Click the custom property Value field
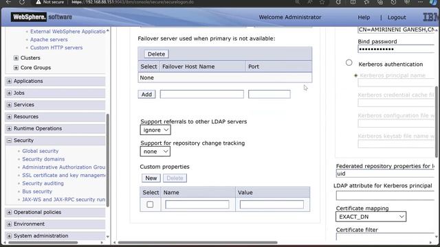440x247 pixels. click(272, 204)
